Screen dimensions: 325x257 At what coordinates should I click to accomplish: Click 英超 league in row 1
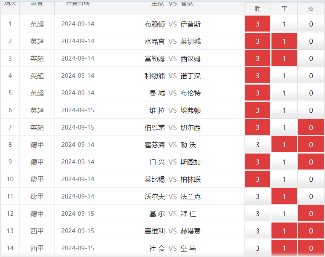(37, 24)
